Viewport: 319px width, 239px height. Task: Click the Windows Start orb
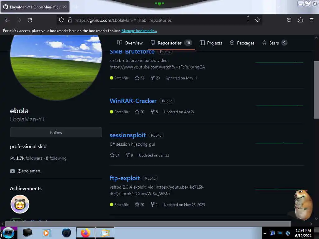(8, 233)
